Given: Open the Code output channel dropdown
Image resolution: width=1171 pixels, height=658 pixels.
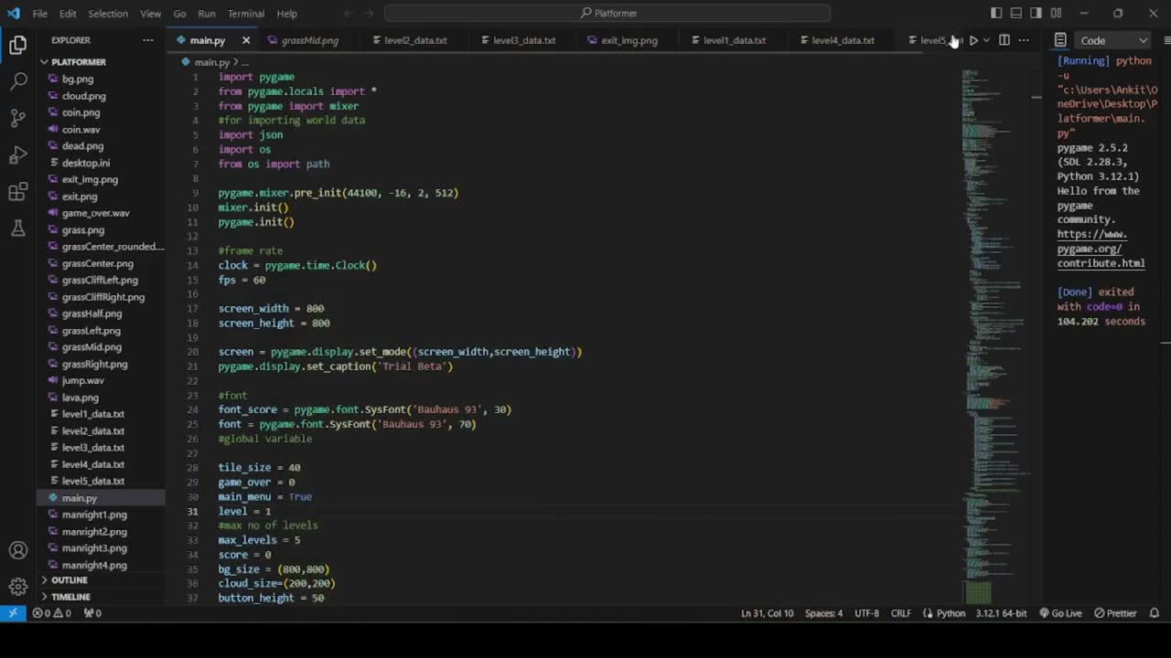Looking at the screenshot, I should pos(1113,40).
